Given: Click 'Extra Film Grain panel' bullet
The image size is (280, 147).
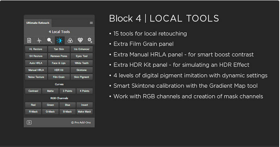Looking at the screenshot, I should tap(143, 44).
